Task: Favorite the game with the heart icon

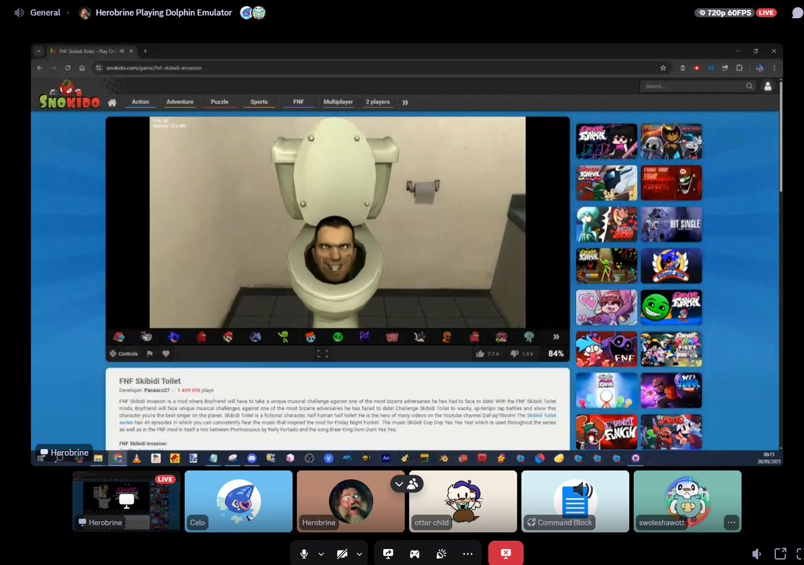Action: pos(165,354)
